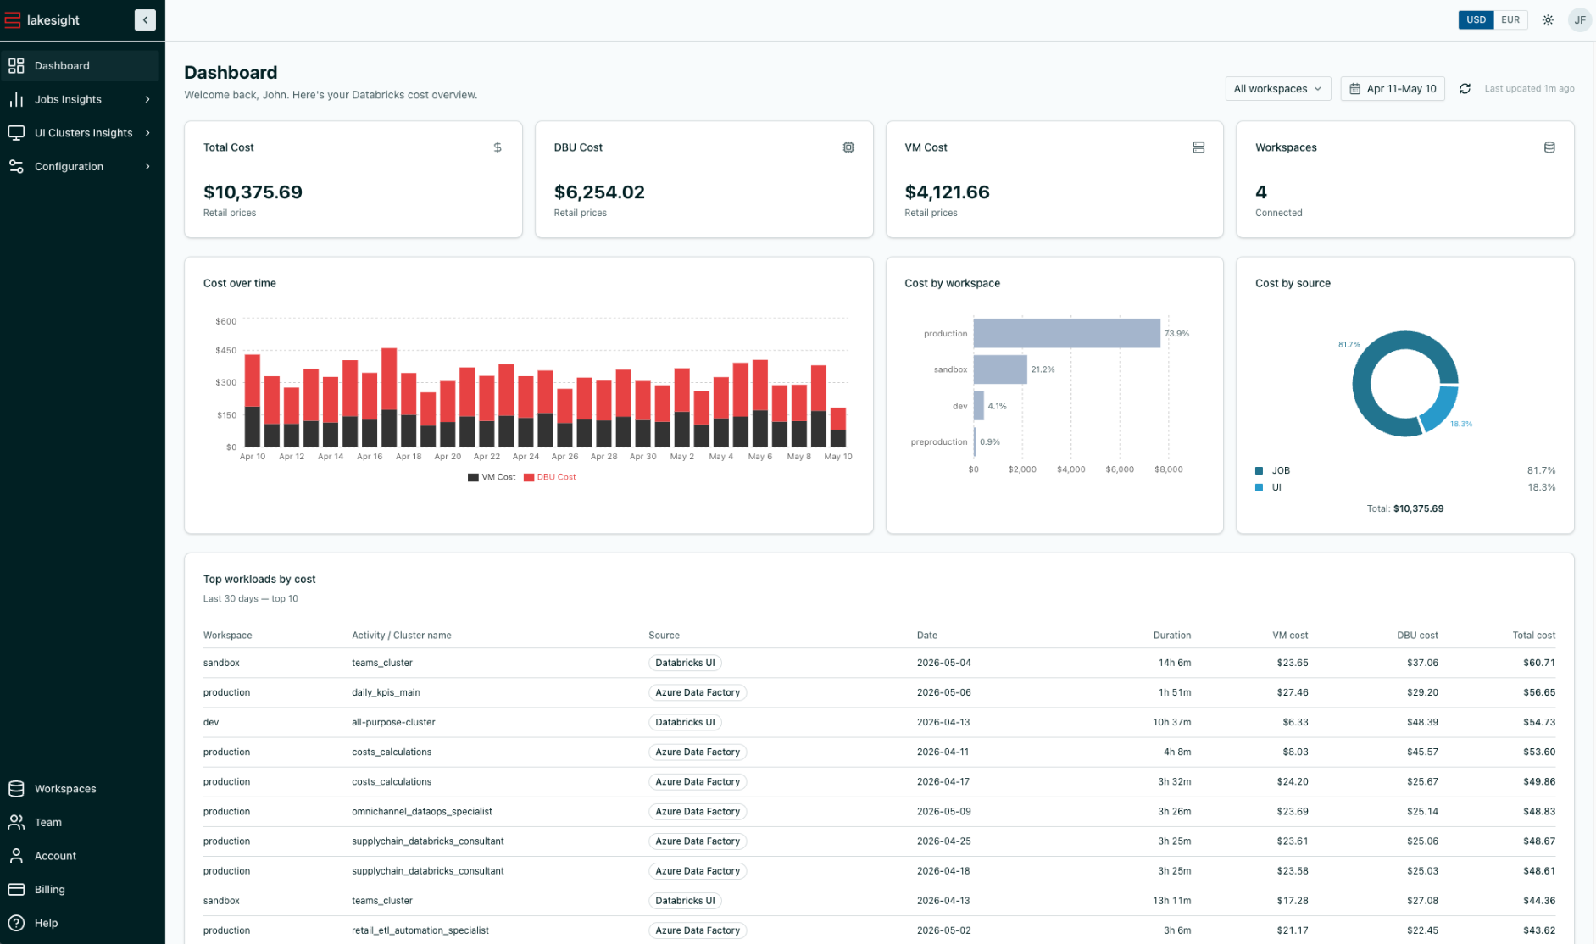
Task: Click the $4,121.66 VM Cost value
Action: tap(947, 192)
